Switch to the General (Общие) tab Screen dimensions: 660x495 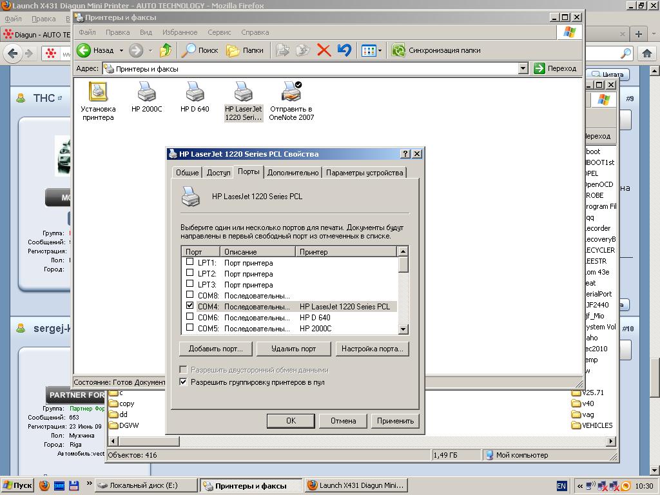(188, 173)
